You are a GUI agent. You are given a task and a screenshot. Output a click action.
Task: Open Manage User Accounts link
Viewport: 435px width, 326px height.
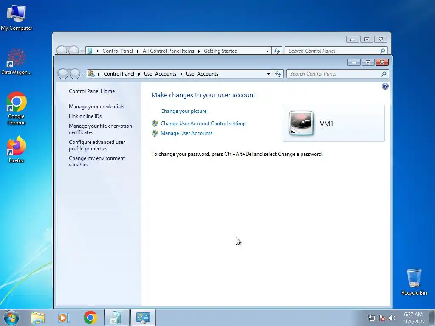tap(186, 133)
